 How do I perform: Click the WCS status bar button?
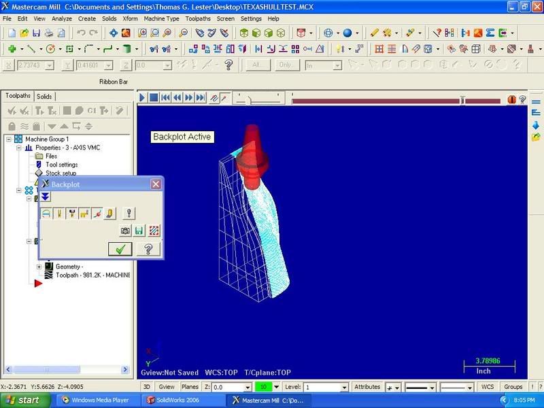click(488, 387)
